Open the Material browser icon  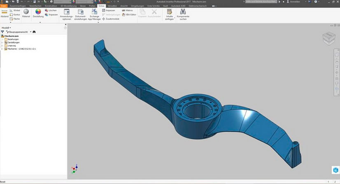[x=26, y=12]
